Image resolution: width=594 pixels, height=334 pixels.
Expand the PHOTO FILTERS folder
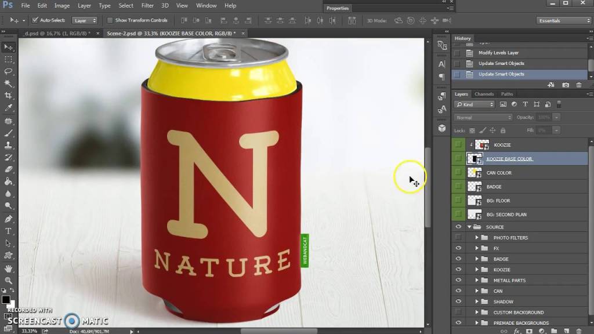tap(477, 238)
